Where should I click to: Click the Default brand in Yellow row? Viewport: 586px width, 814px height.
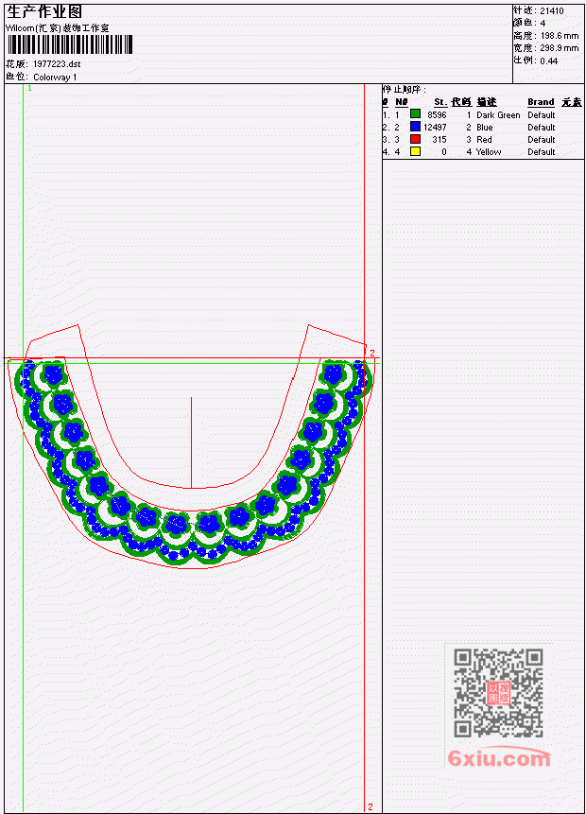pos(542,152)
